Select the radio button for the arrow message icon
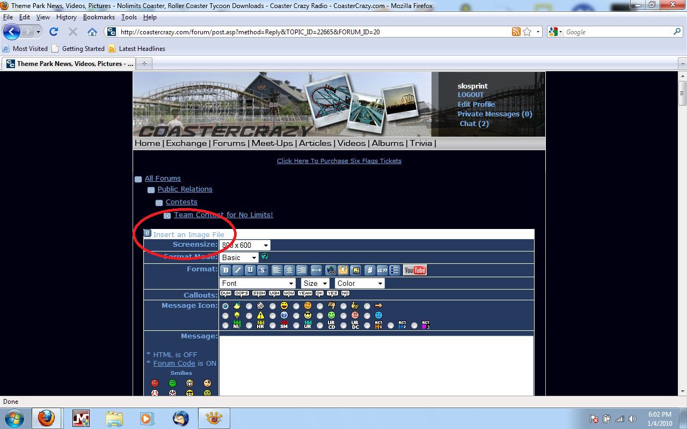Screen dimensions: 687x429 tap(367, 306)
